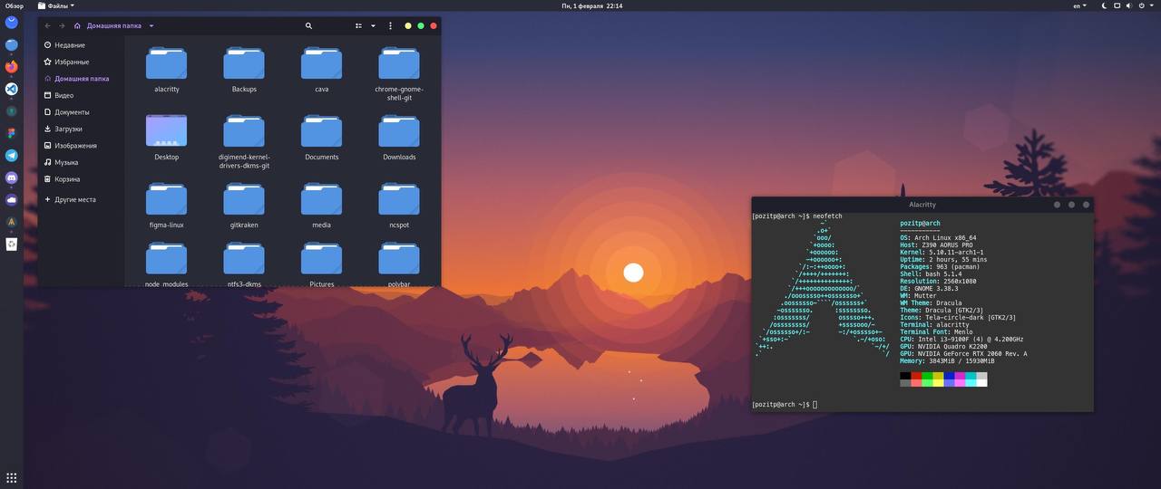Open the trash icon in the dock
Viewport: 1161px width, 489px height.
click(x=12, y=244)
